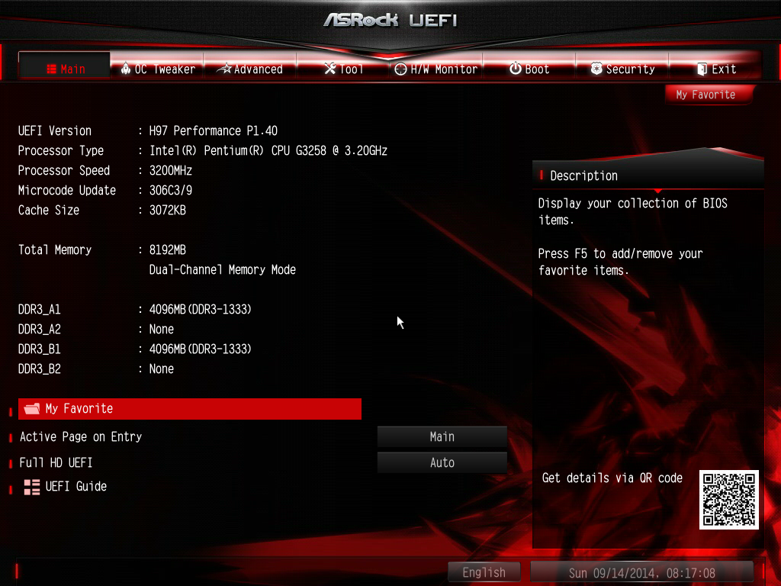Switch to the Boot tab
781x586 pixels.
point(529,66)
